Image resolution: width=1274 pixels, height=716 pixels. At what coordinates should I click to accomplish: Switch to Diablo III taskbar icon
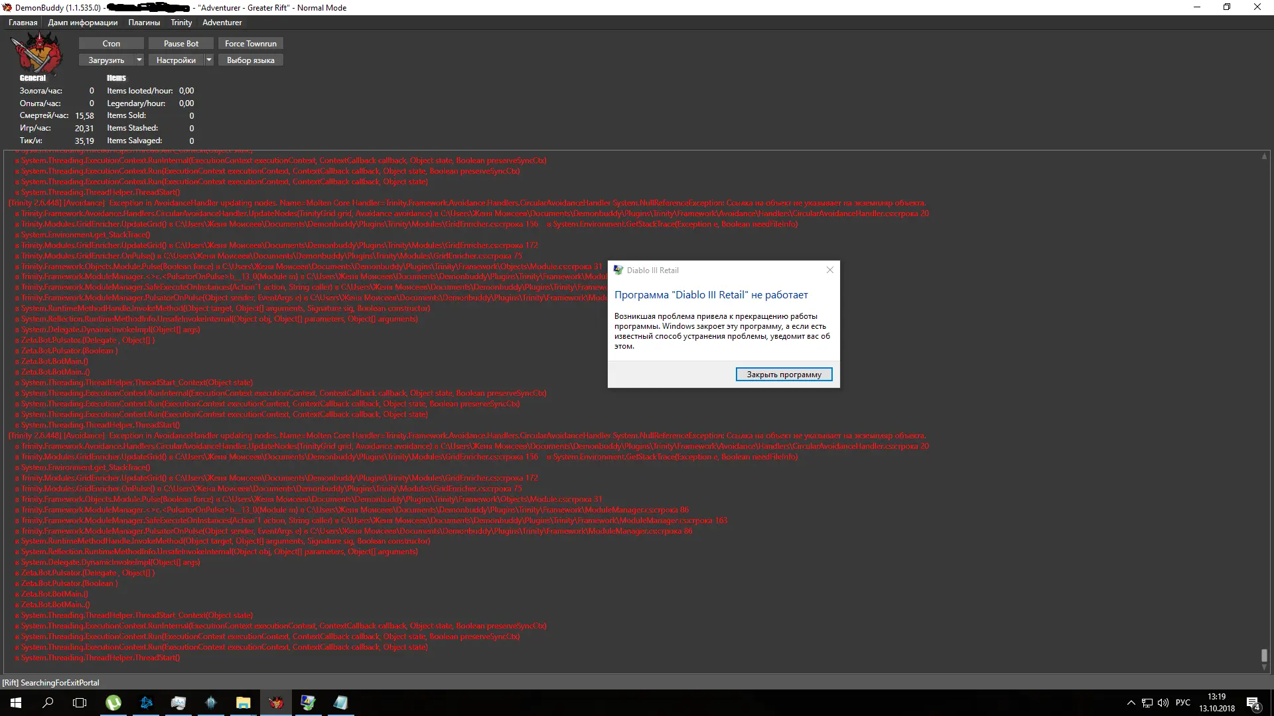pos(211,703)
